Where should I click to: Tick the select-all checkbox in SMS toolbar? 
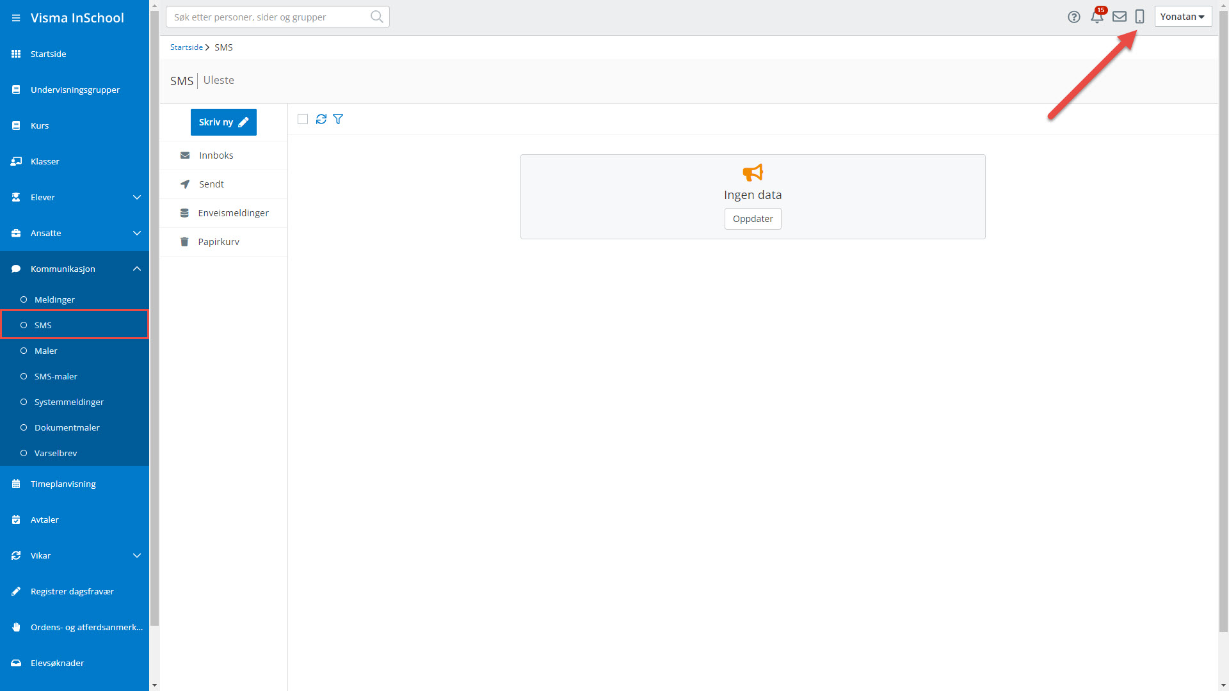tap(303, 119)
